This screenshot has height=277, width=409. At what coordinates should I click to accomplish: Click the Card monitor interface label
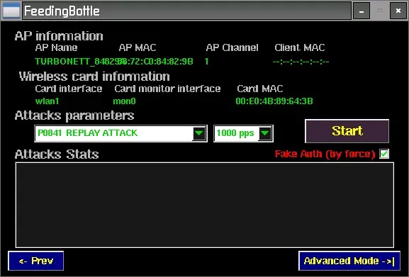coord(167,89)
